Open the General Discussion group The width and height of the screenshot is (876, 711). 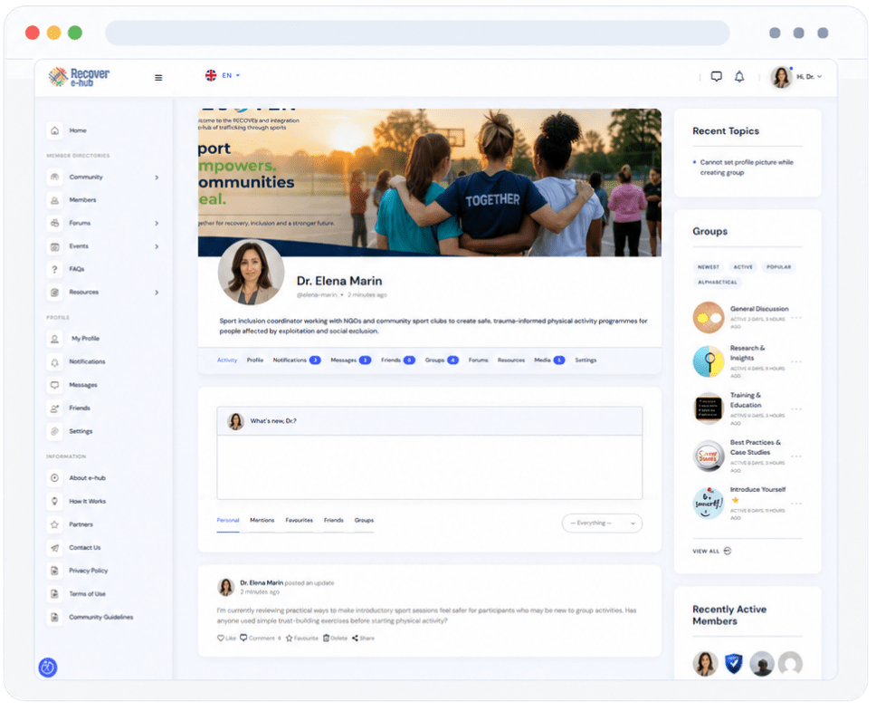pyautogui.click(x=760, y=309)
